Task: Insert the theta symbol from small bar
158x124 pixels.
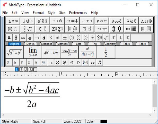Action: (16, 38)
